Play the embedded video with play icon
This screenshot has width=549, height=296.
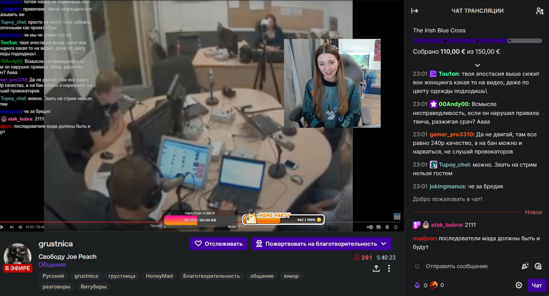(2, 227)
